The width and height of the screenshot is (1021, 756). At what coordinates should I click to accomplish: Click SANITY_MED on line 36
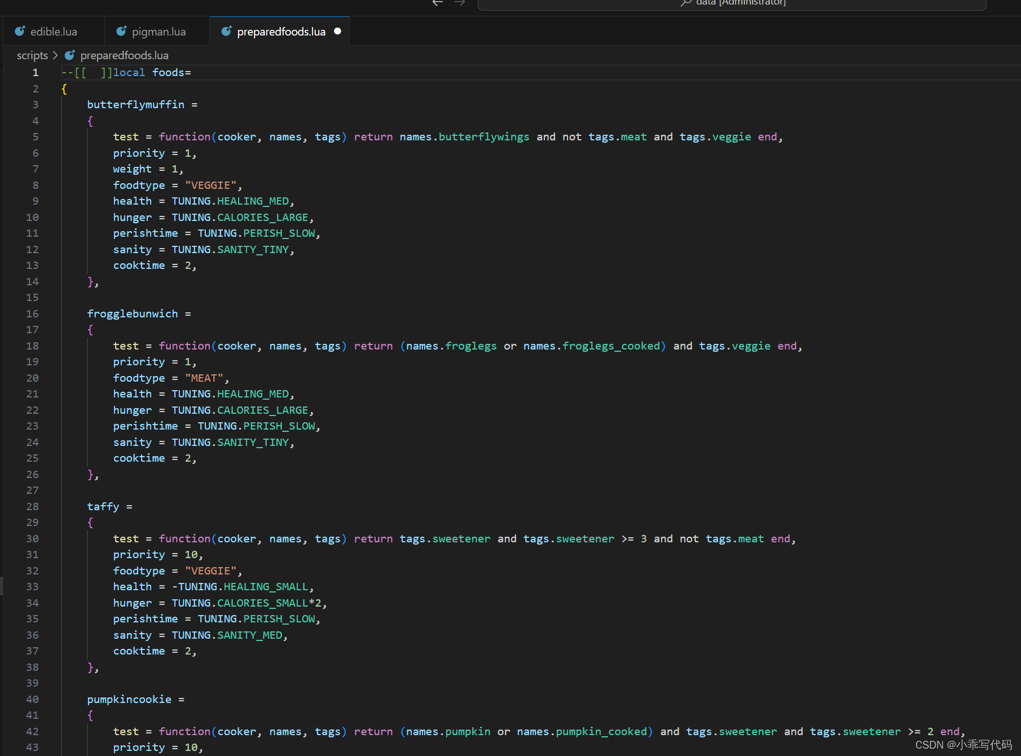pos(250,635)
